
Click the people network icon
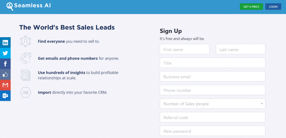[x=26, y=41]
